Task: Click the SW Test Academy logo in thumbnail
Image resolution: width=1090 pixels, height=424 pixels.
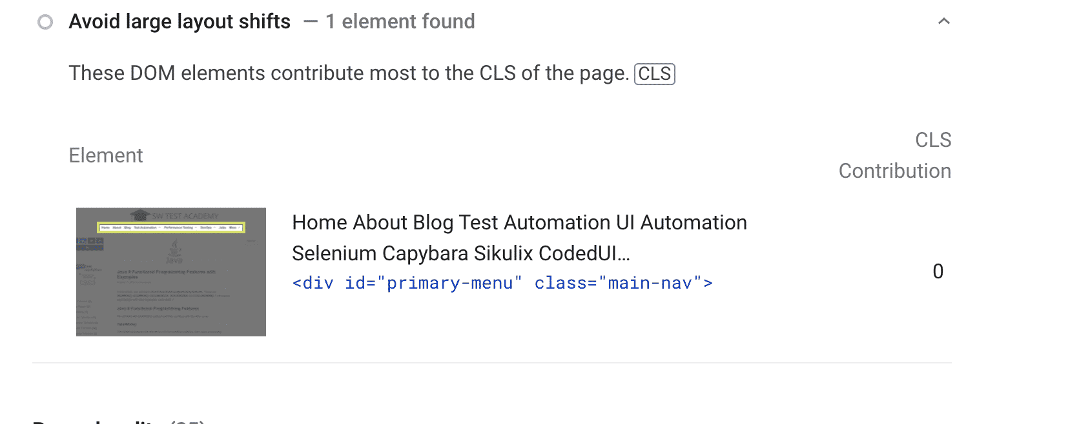Action: click(174, 215)
